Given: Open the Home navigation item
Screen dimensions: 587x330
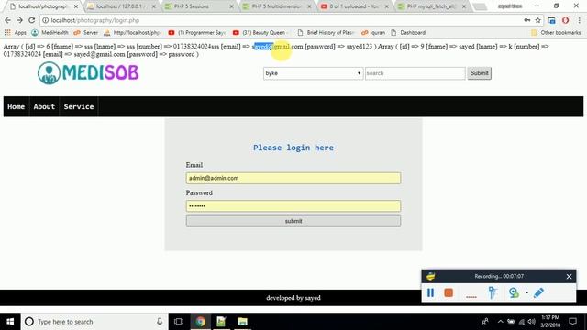Looking at the screenshot, I should click(x=17, y=106).
